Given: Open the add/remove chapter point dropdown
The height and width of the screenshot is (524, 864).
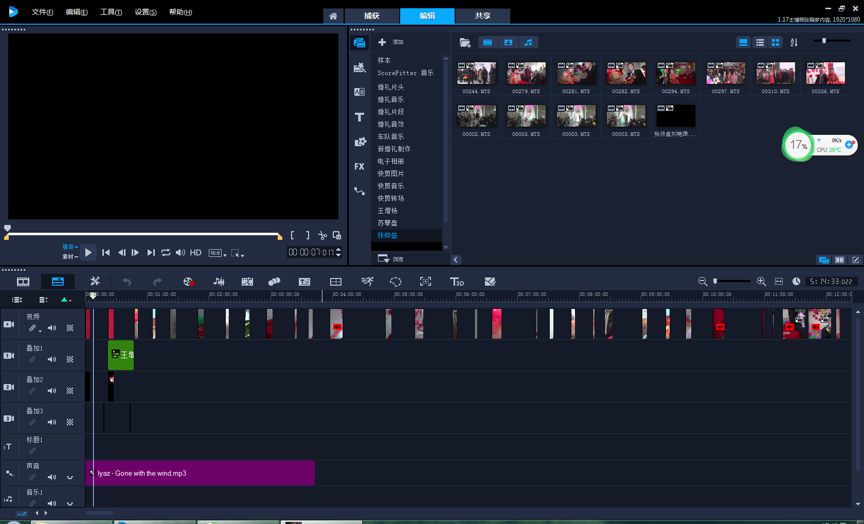Looking at the screenshot, I should click(66, 300).
